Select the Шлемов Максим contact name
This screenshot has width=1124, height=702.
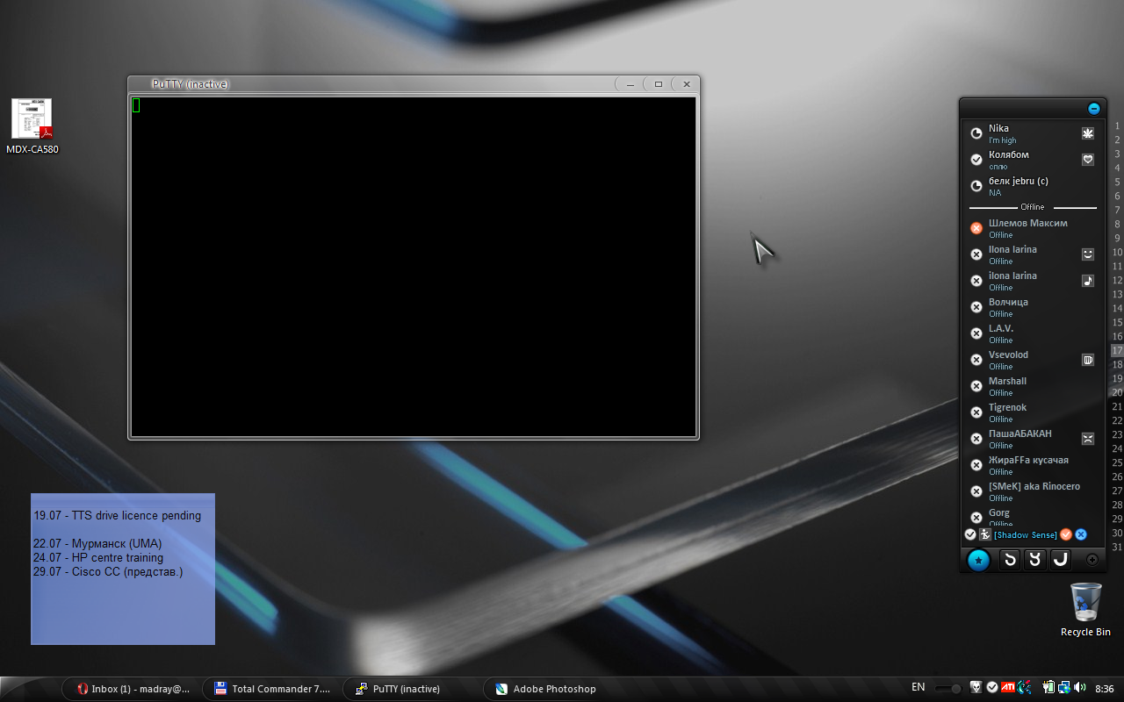[x=1028, y=223]
